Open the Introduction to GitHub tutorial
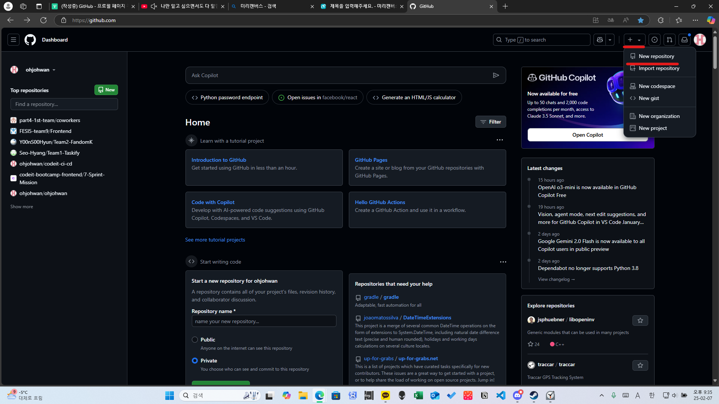Viewport: 719px width, 404px height. [219, 160]
